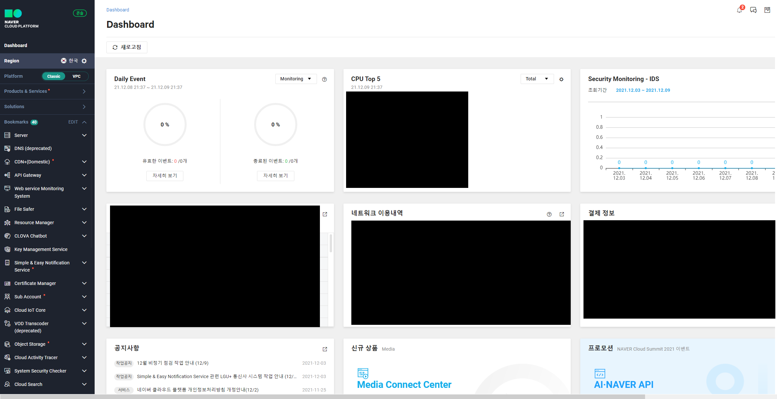Open CPU Top 5 settings gear
777x399 pixels.
(x=561, y=79)
